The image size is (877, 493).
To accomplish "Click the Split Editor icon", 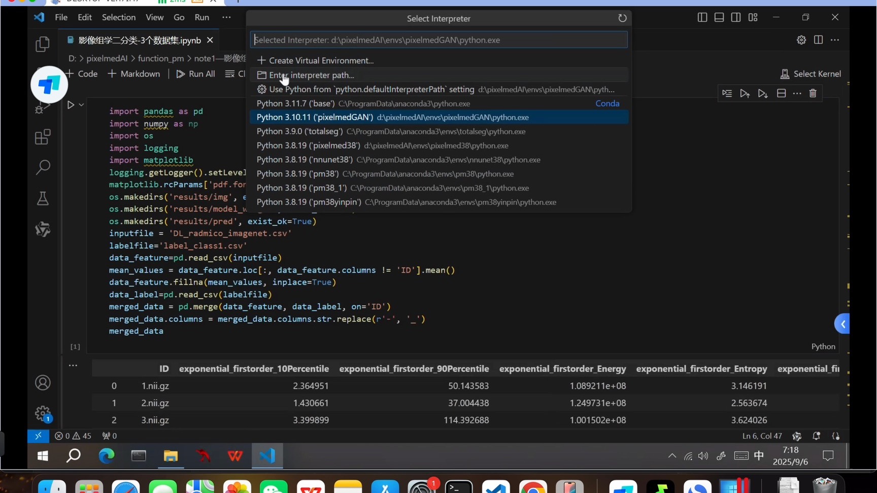I will (818, 40).
